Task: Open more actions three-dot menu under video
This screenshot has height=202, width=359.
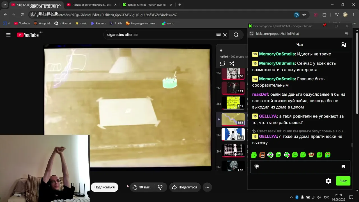Action: pos(207,187)
